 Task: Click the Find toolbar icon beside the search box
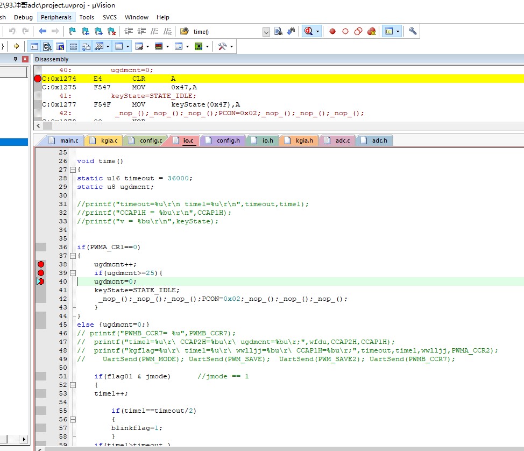click(x=278, y=31)
